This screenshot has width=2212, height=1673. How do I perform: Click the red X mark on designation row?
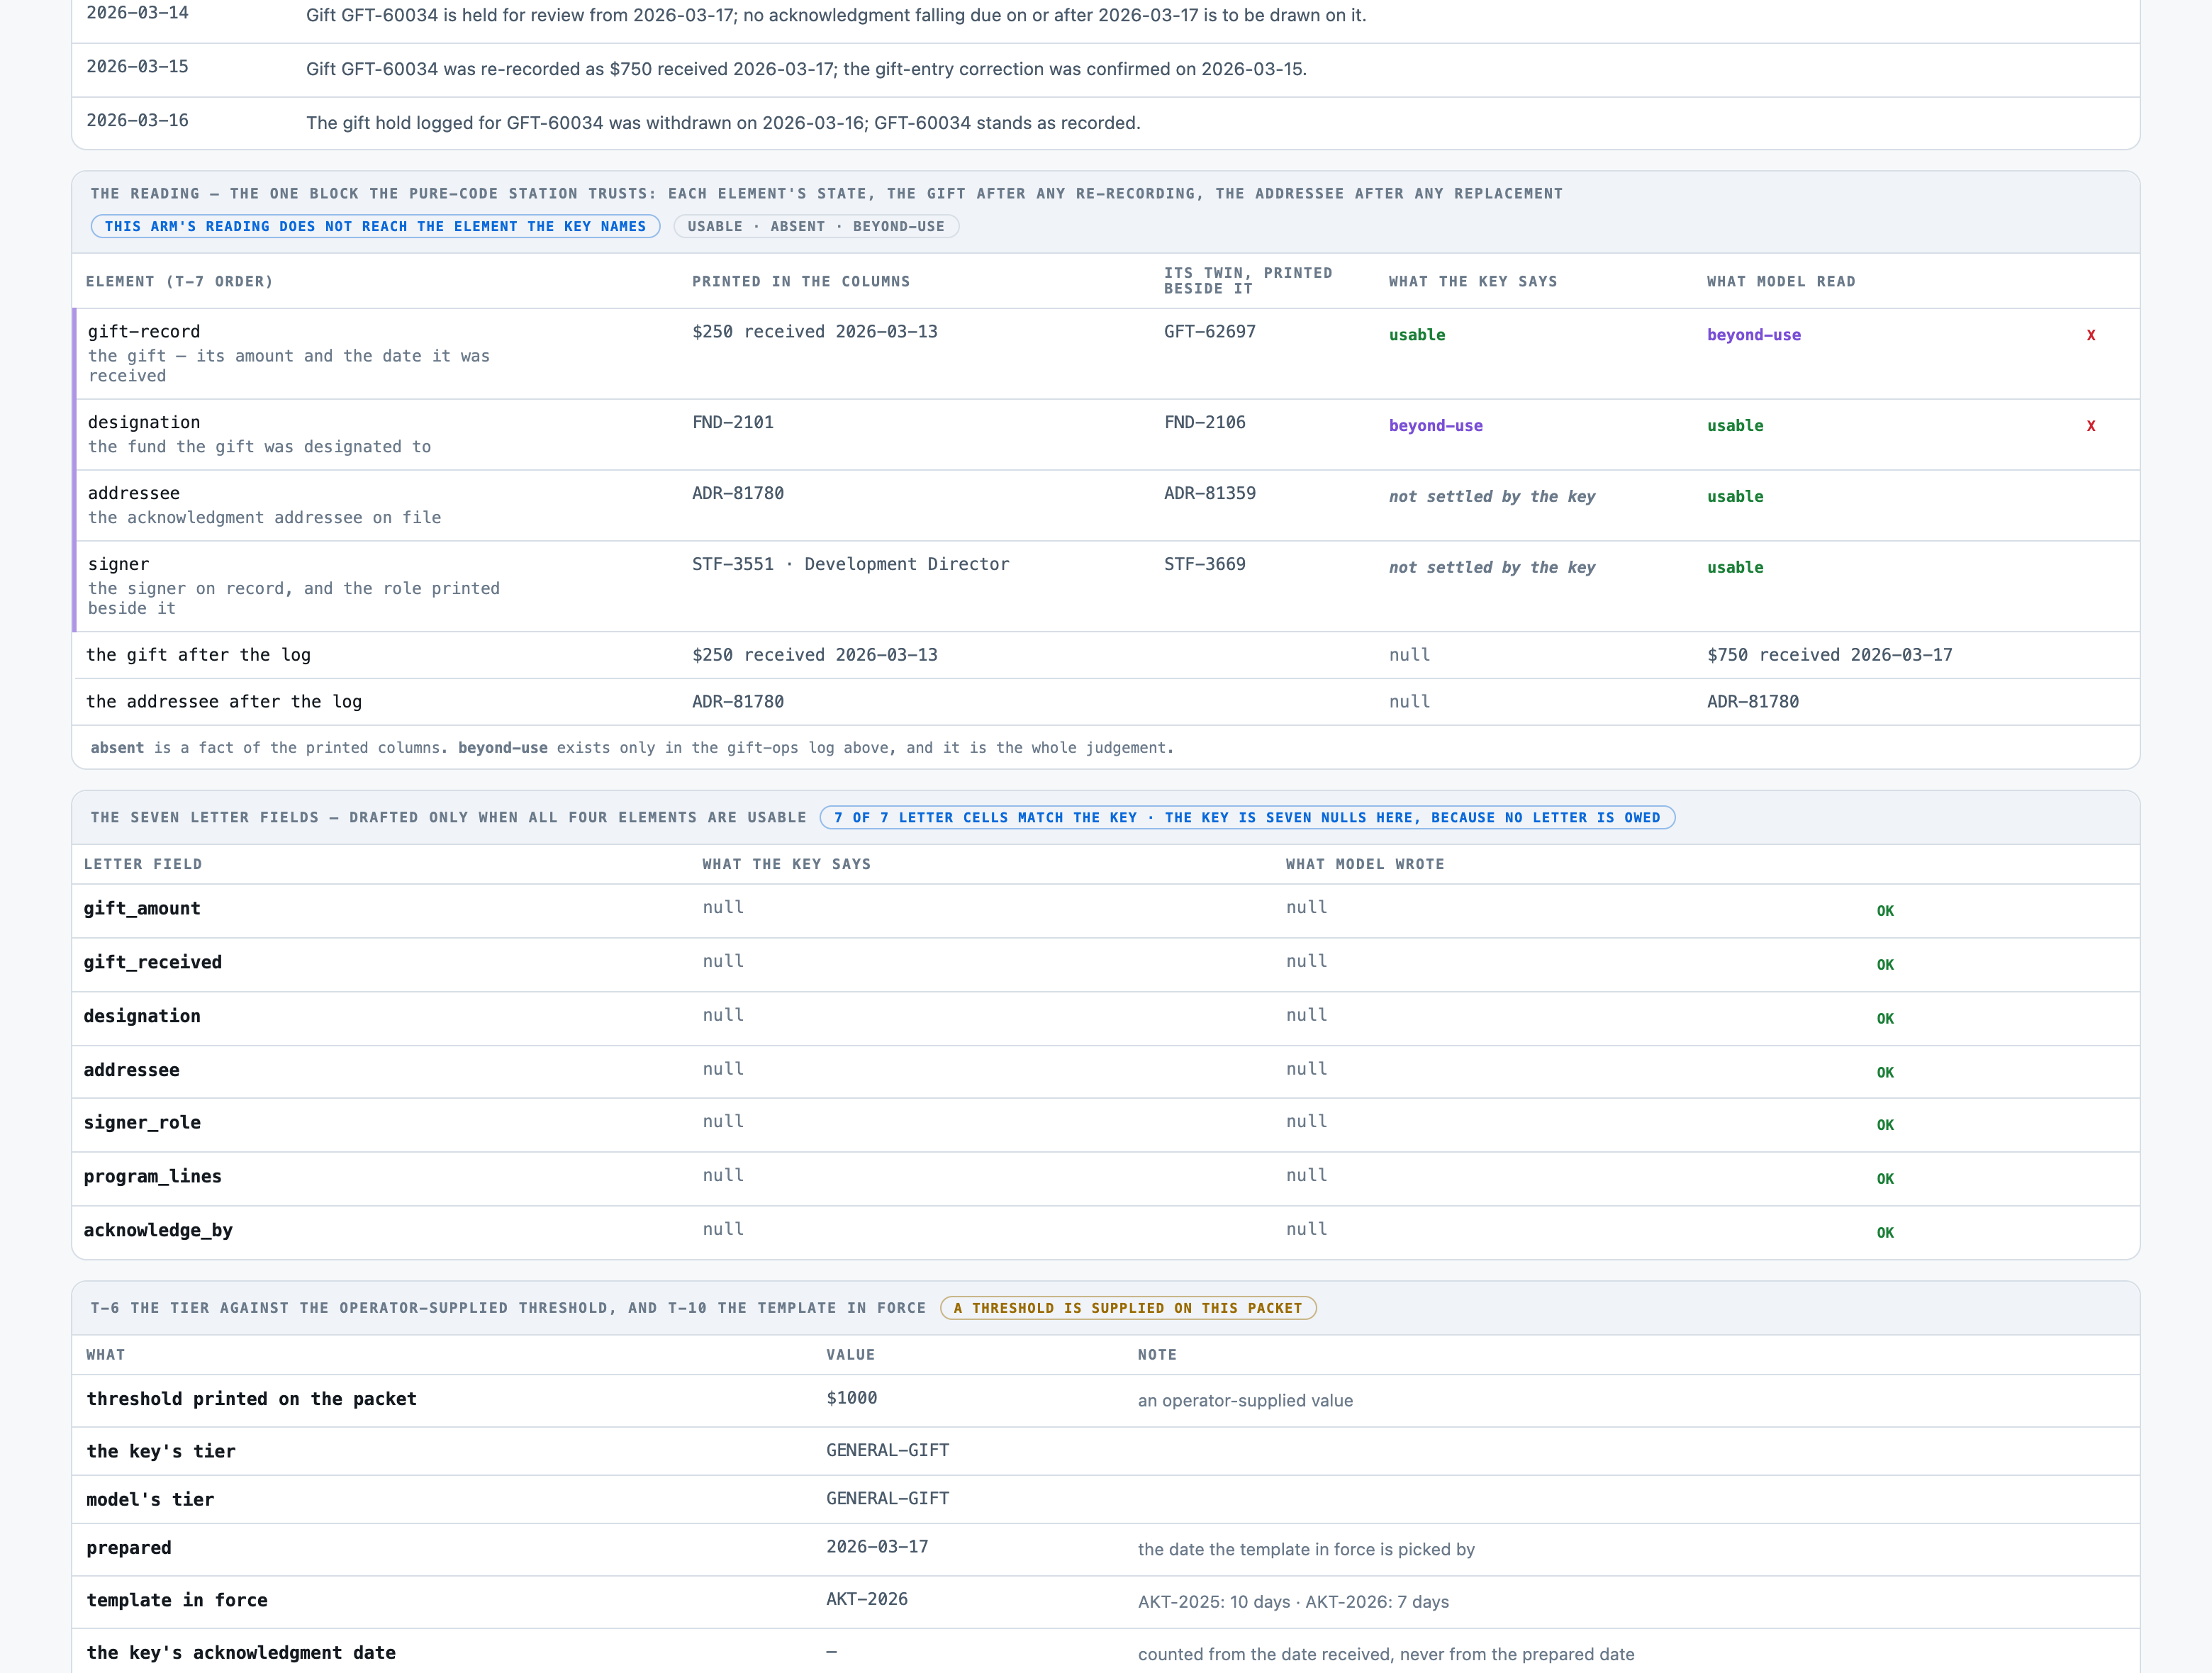coord(2090,426)
